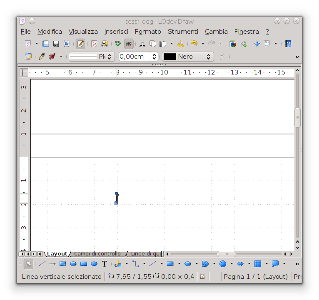
Task: Open the Strumenti menu
Action: 183,32
